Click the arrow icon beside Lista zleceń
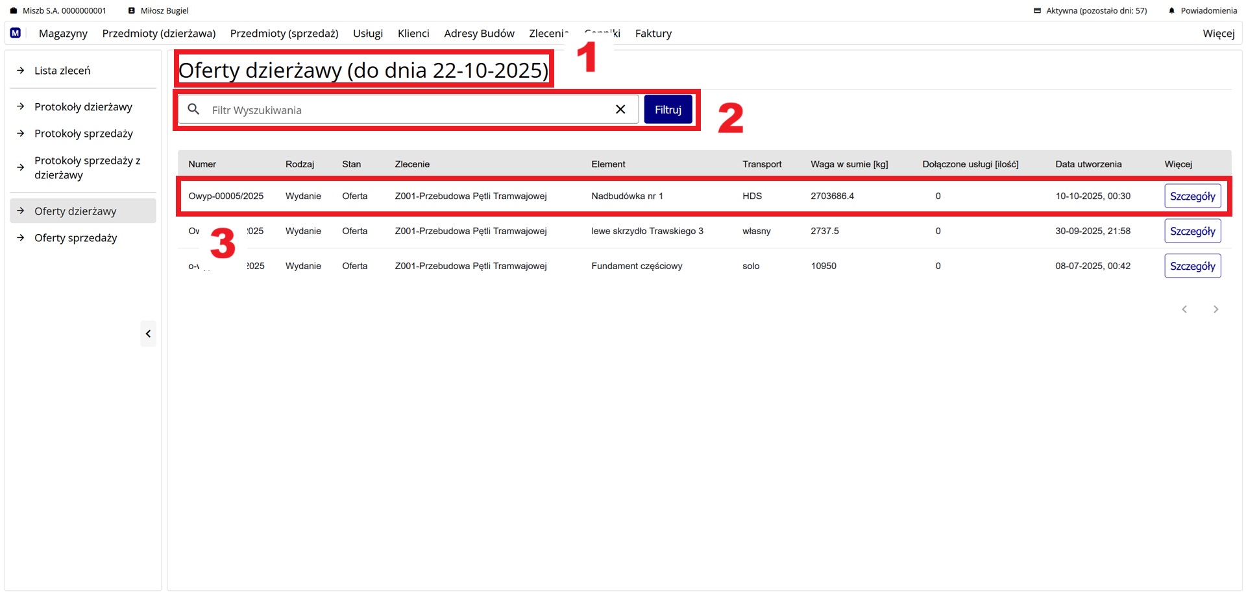 click(x=21, y=71)
